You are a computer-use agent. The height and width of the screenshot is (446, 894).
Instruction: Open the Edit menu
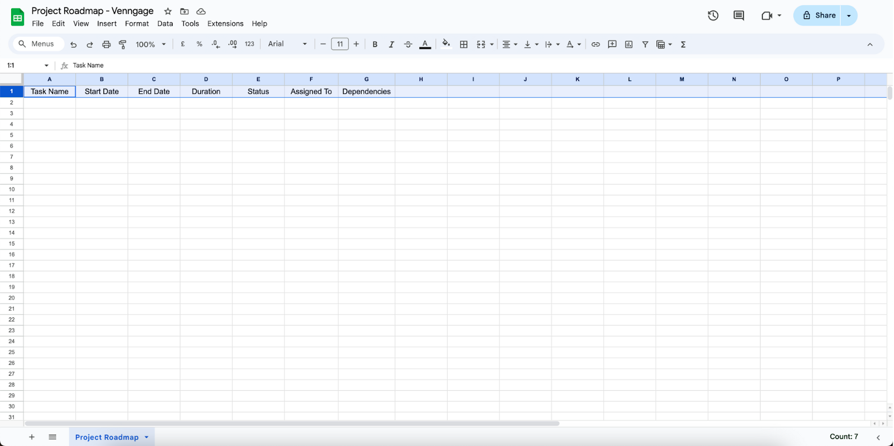tap(58, 23)
